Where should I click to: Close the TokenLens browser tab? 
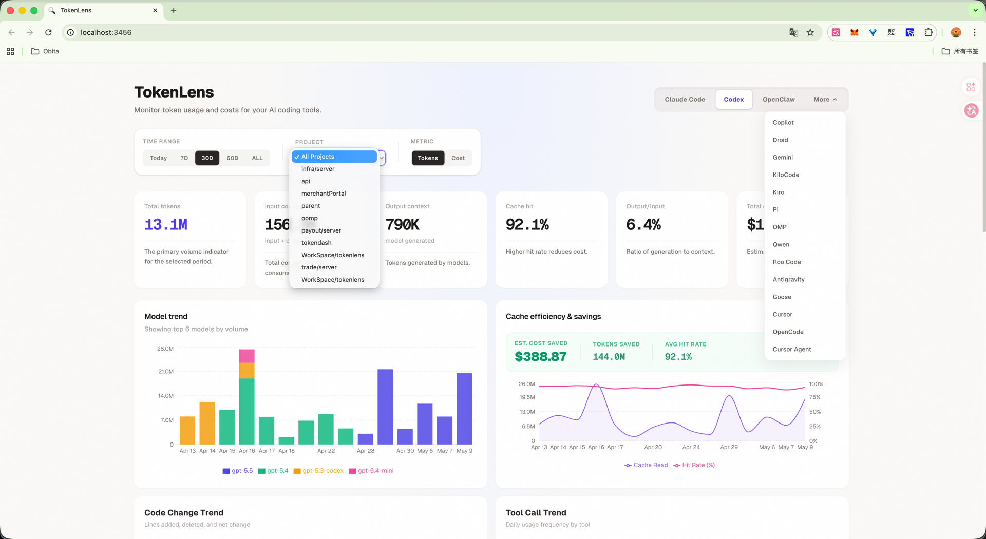coord(155,10)
